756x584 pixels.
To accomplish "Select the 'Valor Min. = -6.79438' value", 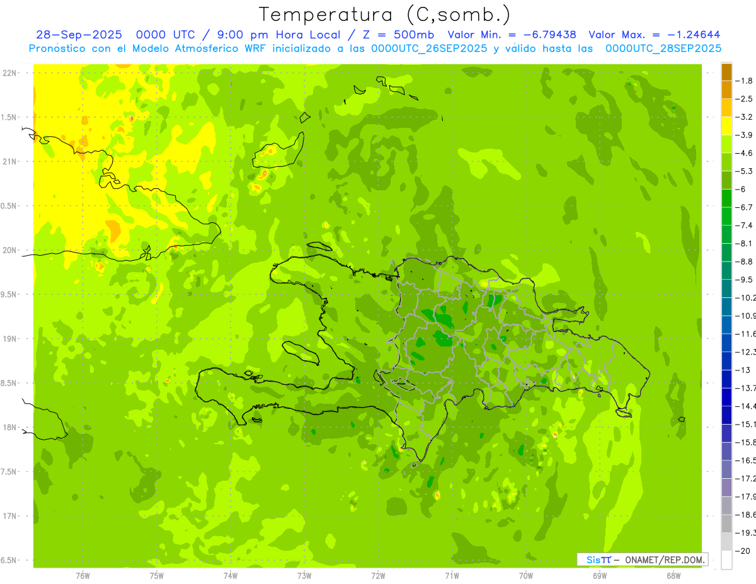I will 512,35.
